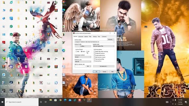Viewport: 189px width, 106px height.
Task: Show hidden tray icons chevron
Action: pos(171,102)
